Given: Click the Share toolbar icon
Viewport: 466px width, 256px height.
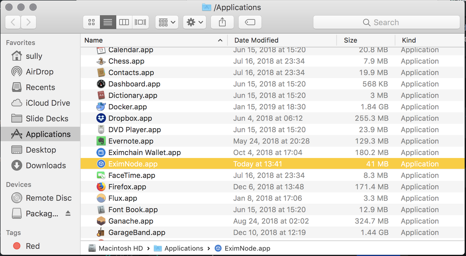Looking at the screenshot, I should point(222,22).
